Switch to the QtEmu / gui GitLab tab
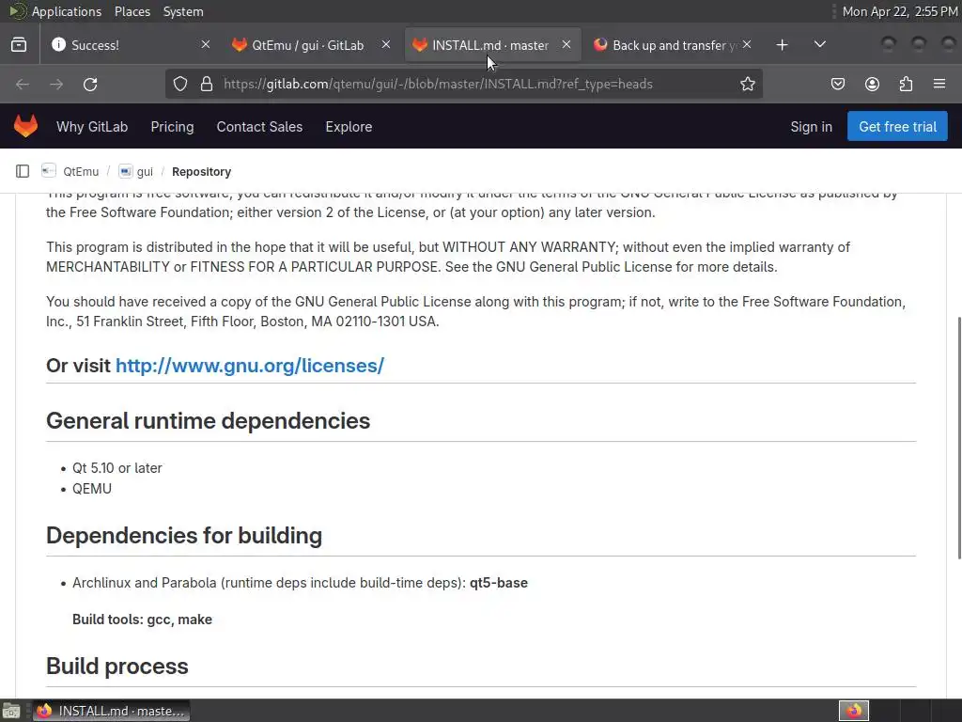Screen dimensions: 962x722 (x=307, y=44)
